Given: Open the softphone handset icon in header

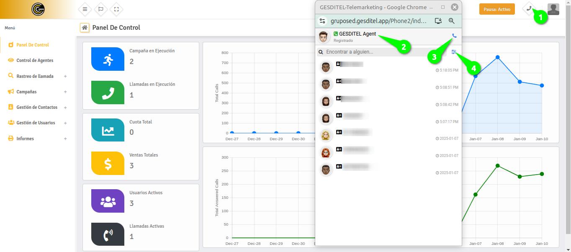Looking at the screenshot, I should [529, 8].
